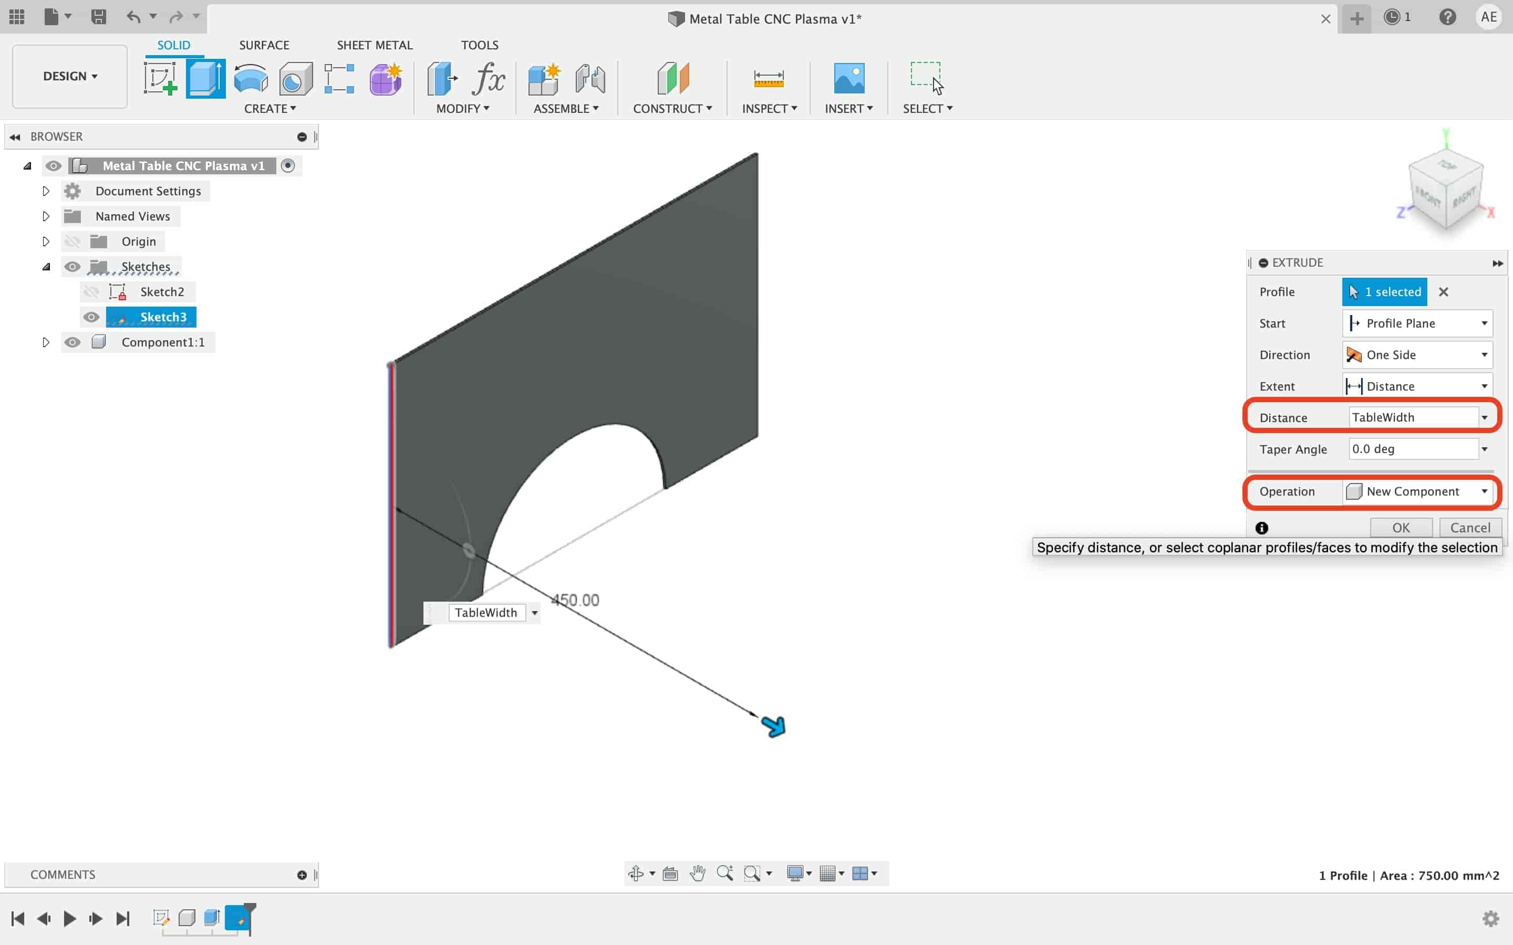The height and width of the screenshot is (945, 1513).
Task: Cancel the Extrude dialog
Action: (1470, 528)
